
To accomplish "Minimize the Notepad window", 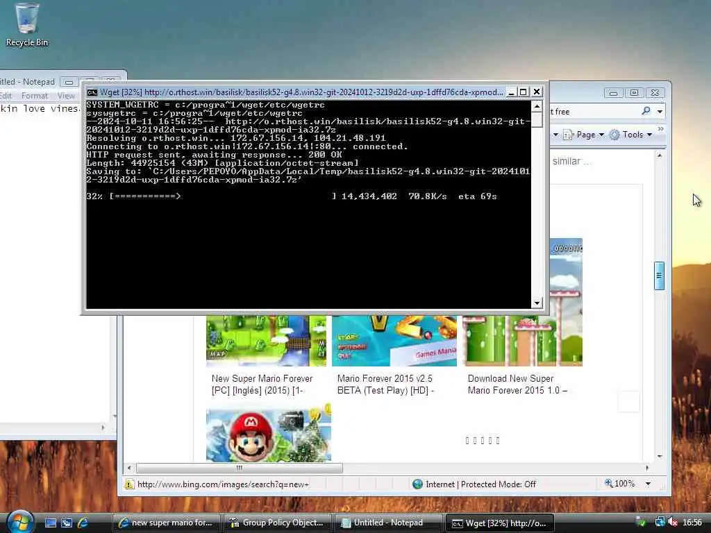I will (x=69, y=82).
